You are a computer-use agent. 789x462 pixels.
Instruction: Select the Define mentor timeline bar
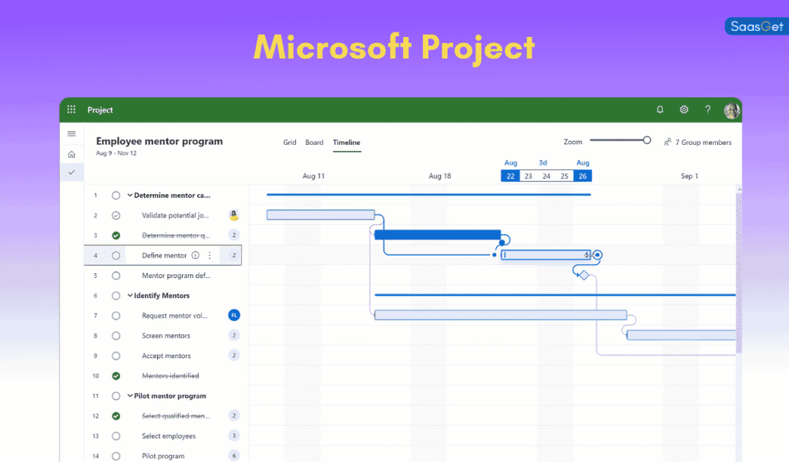tap(546, 255)
